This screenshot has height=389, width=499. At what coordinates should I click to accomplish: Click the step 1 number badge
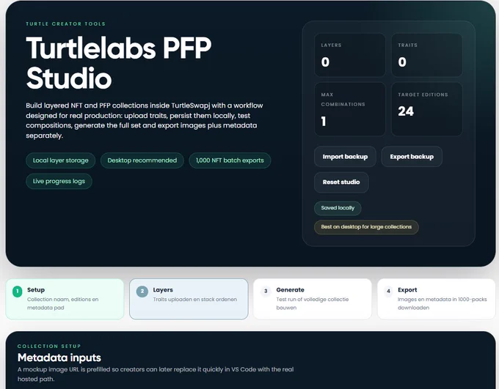pos(17,291)
